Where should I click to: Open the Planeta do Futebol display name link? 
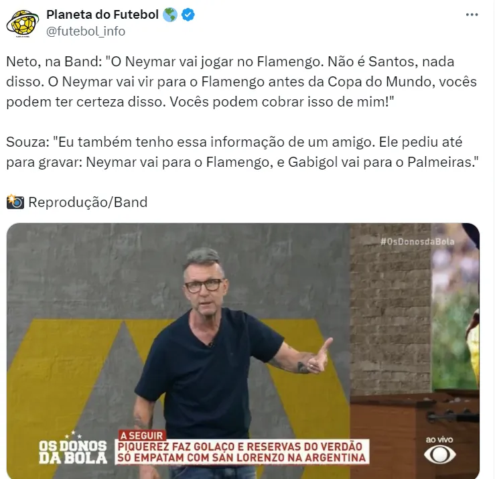point(102,15)
